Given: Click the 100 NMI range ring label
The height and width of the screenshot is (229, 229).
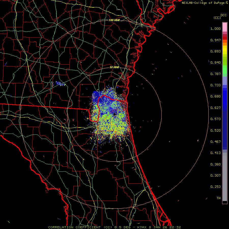Looking at the screenshot, I should click(114, 20).
